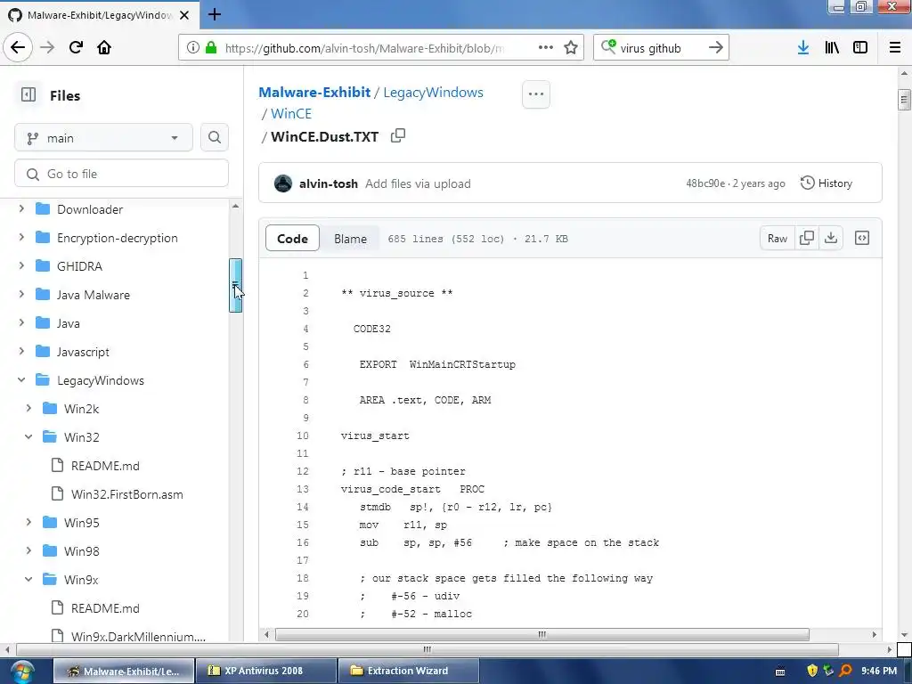Submit search with the arrow button

tap(716, 48)
